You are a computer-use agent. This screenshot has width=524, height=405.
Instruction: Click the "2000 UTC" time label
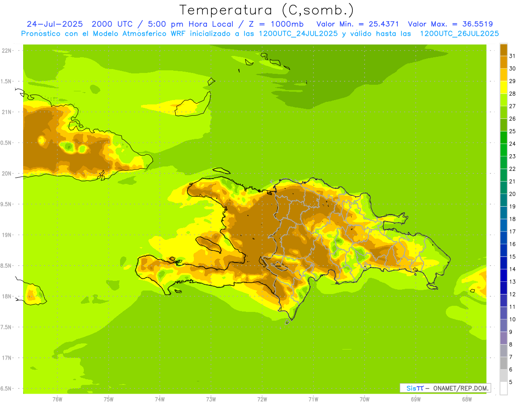[x=111, y=24]
